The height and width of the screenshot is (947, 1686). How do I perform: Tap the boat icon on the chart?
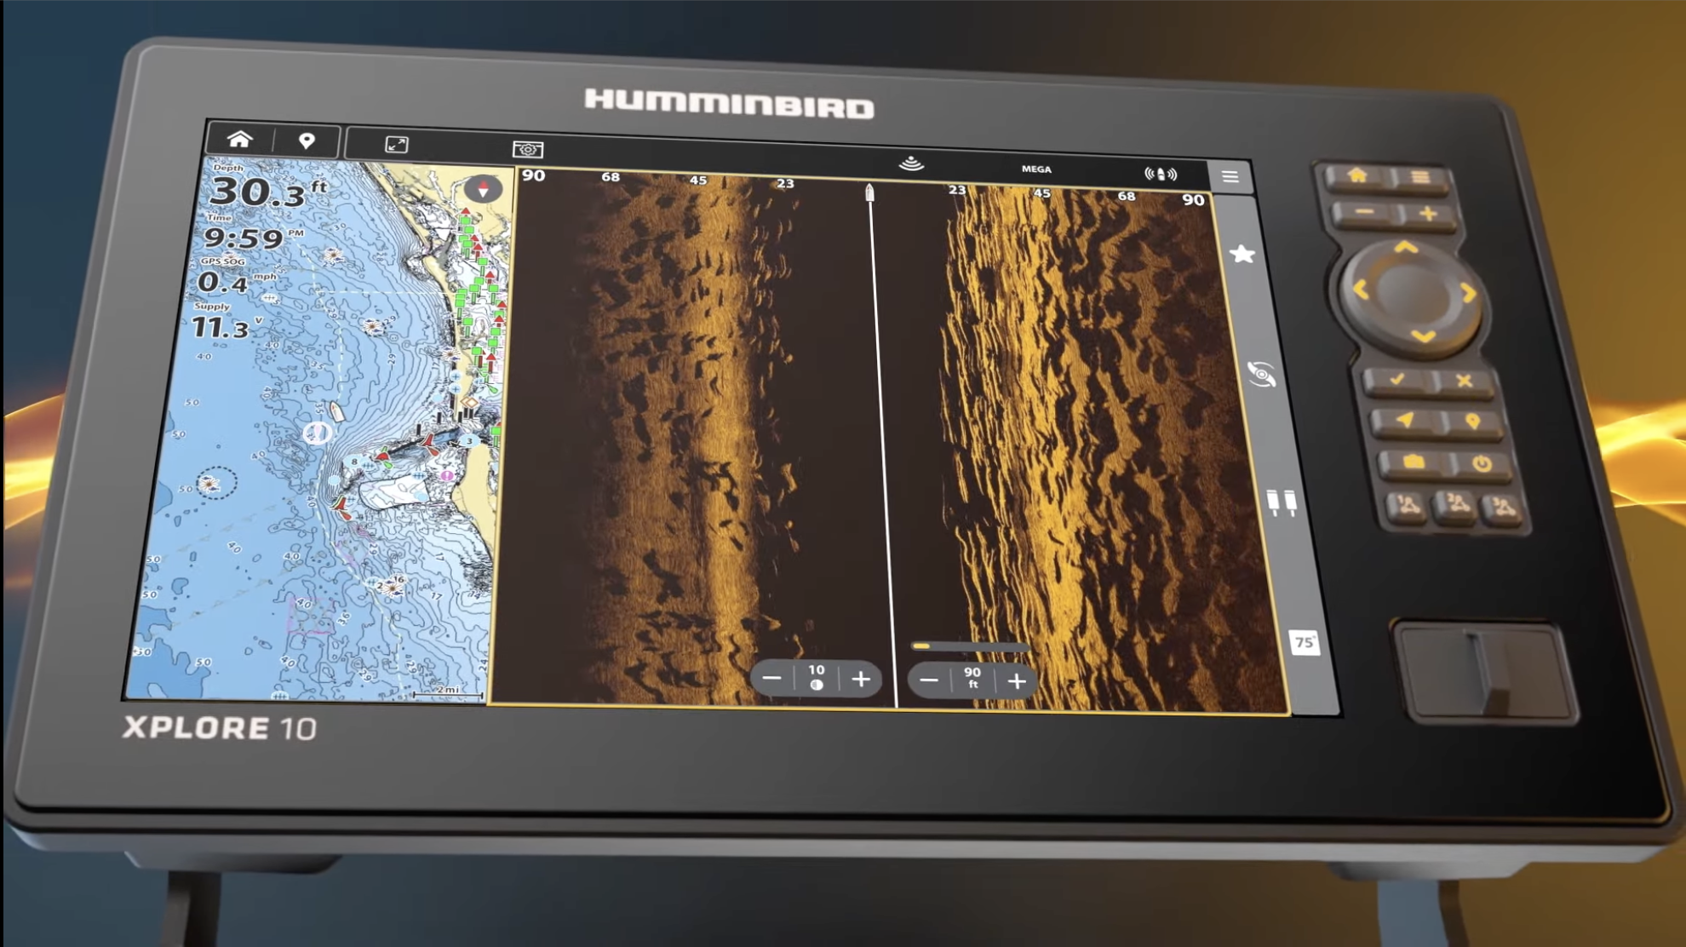coord(337,412)
